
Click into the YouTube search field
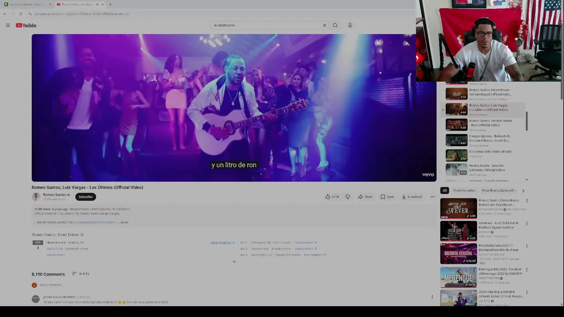coord(267,25)
